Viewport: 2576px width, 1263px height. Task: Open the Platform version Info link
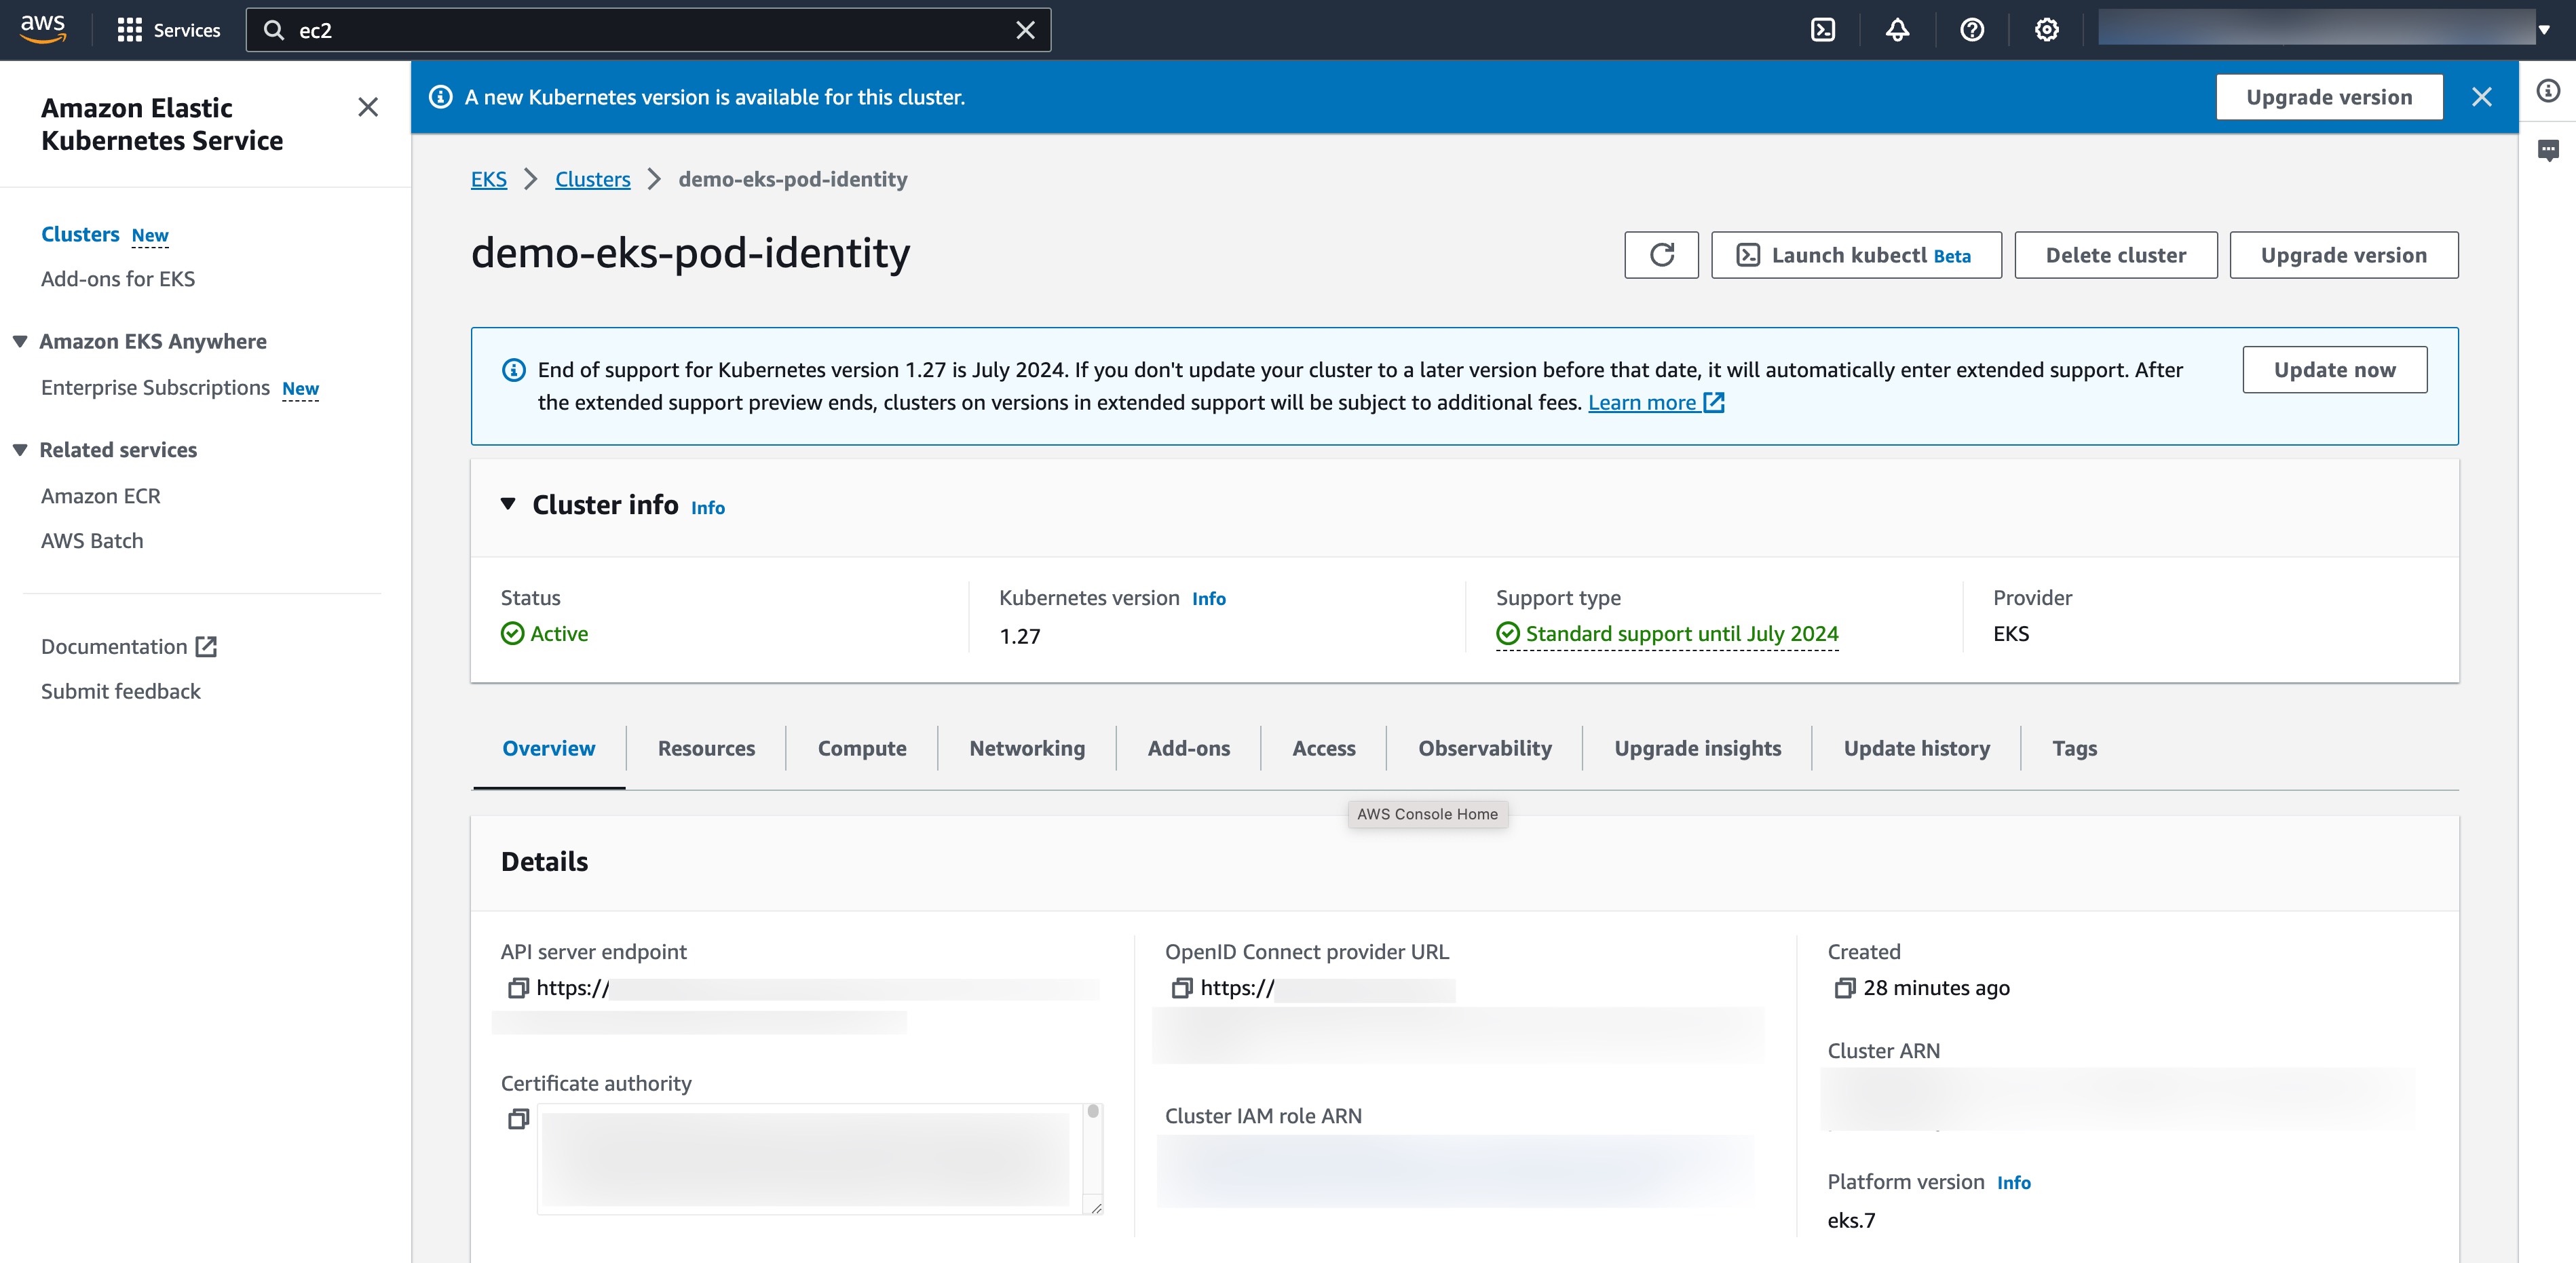(2013, 1183)
